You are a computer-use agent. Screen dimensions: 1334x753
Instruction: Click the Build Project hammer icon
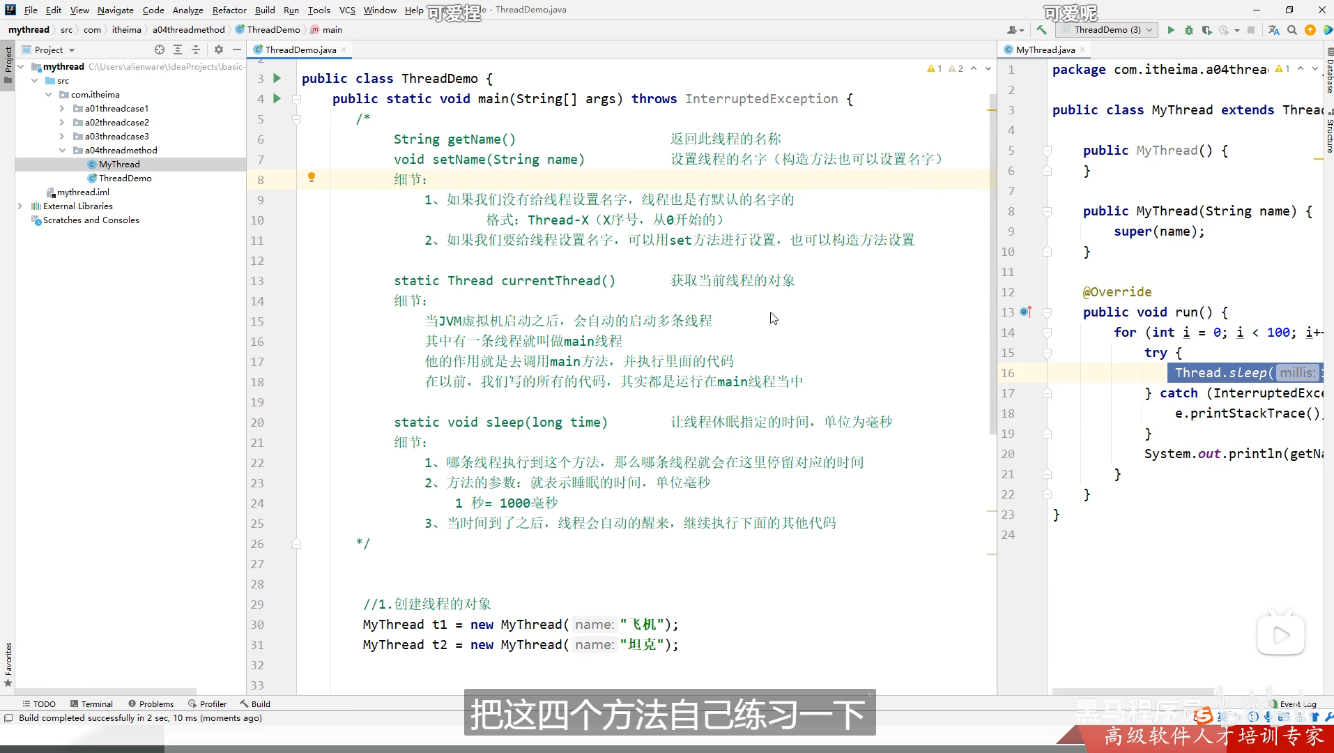click(1041, 30)
